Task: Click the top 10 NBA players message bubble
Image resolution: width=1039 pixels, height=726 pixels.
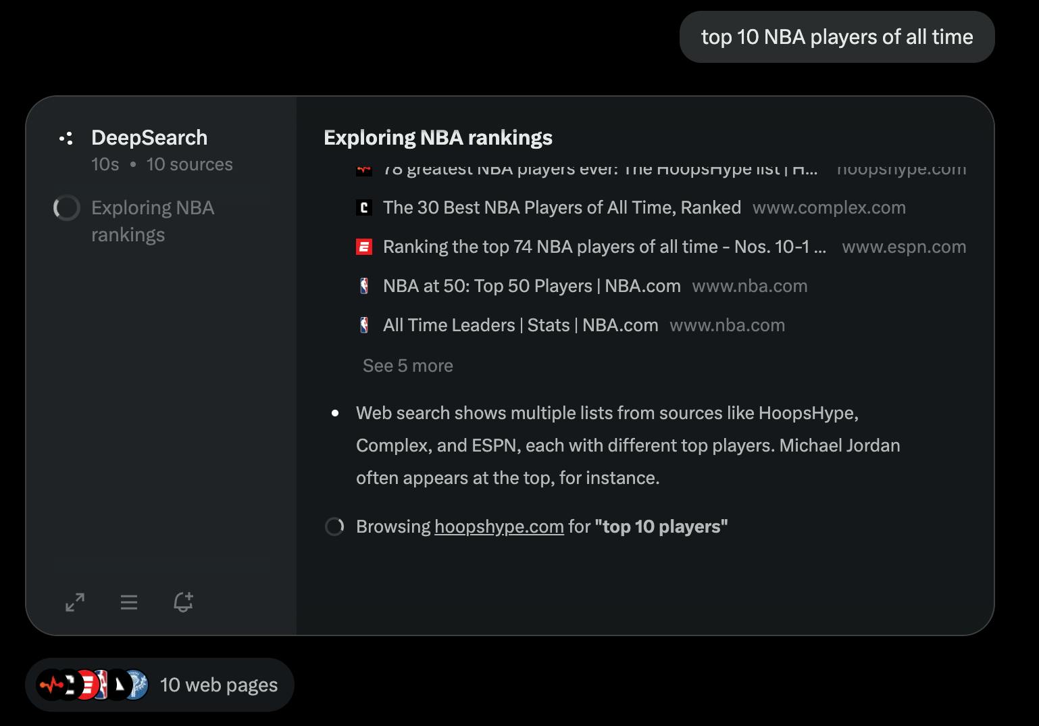Action: (x=836, y=37)
